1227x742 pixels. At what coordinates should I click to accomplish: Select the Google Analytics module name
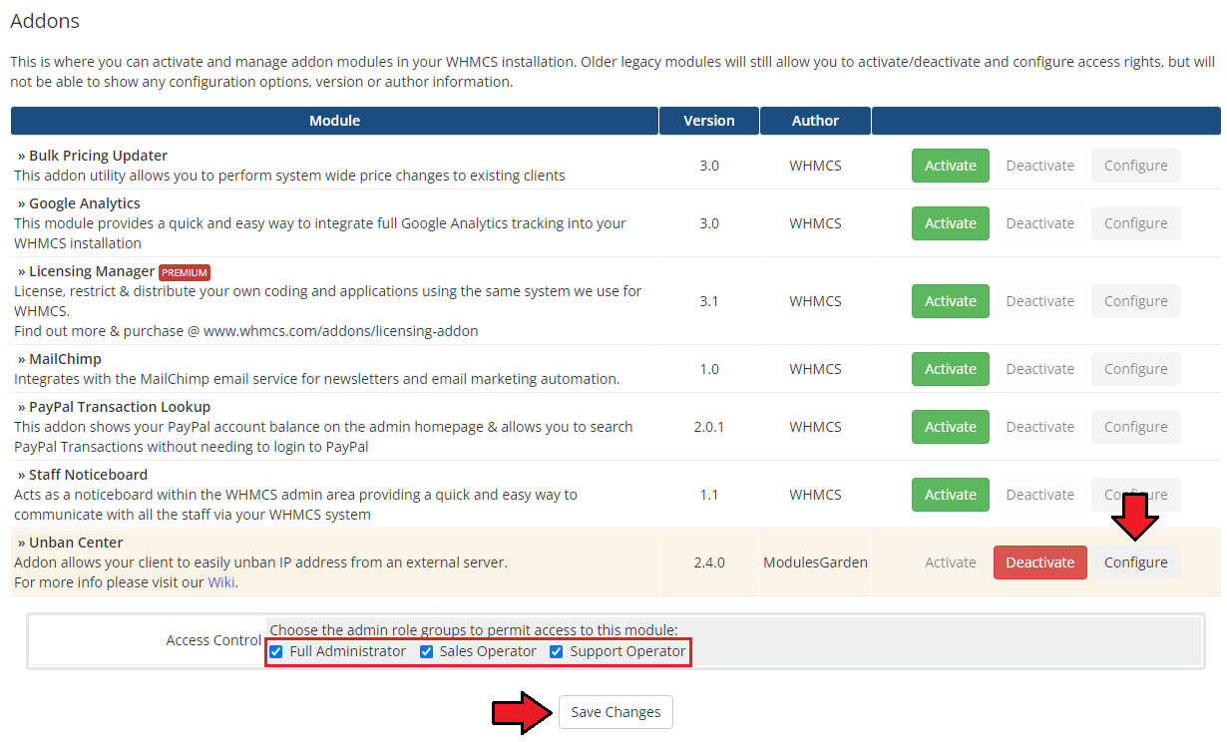click(85, 203)
